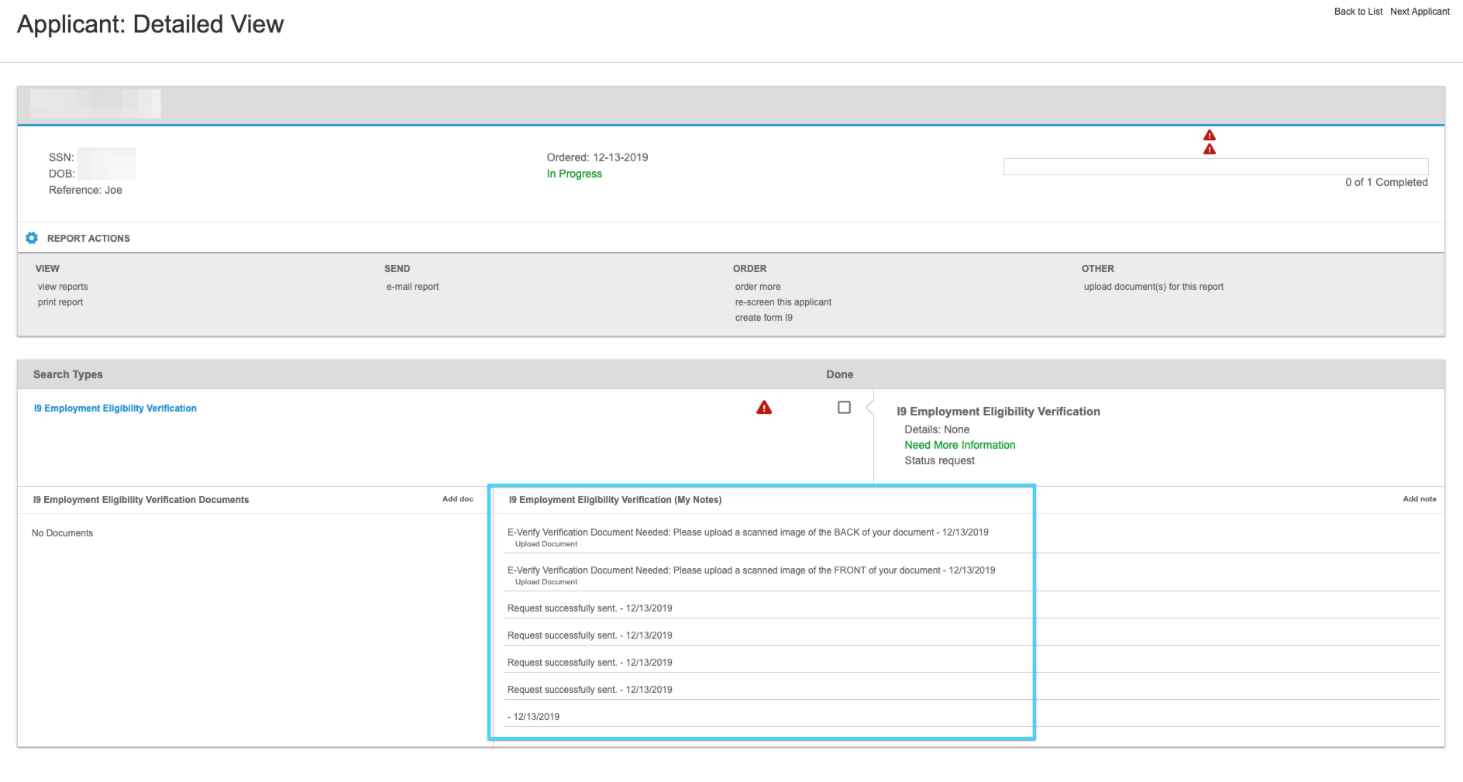
Task: Go to Next Applicant
Action: tap(1420, 12)
